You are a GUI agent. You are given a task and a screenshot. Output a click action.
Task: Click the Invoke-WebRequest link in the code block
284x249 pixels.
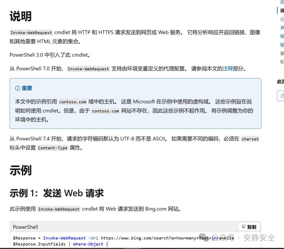tap(64, 238)
